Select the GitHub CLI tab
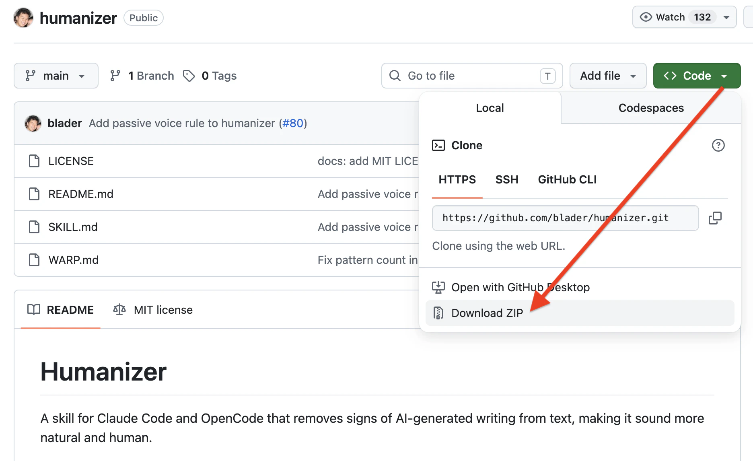Viewport: 753px width, 461px height. (567, 180)
